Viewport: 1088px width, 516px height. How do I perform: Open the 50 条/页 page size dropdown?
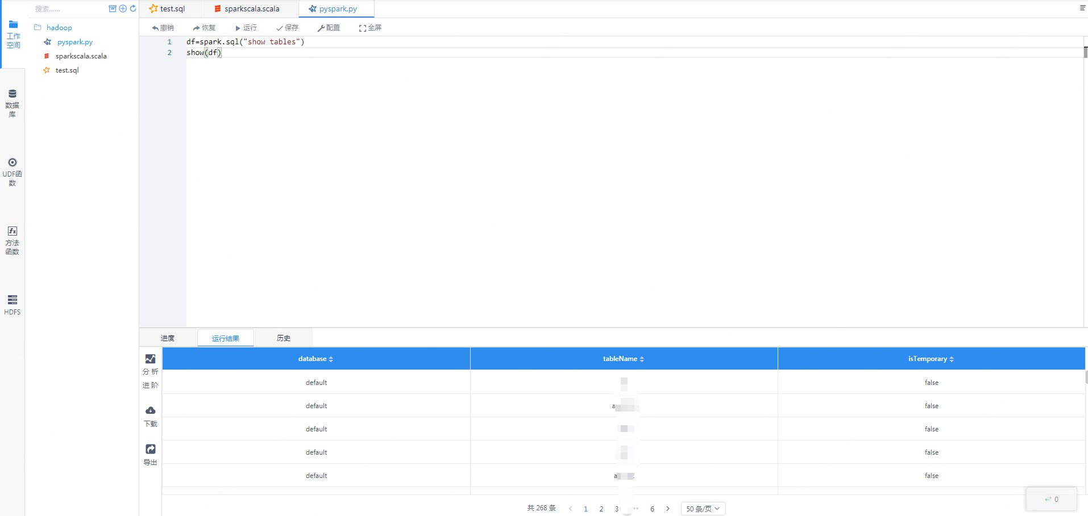[x=703, y=509]
